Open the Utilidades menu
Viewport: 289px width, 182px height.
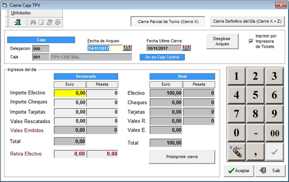coord(21,13)
